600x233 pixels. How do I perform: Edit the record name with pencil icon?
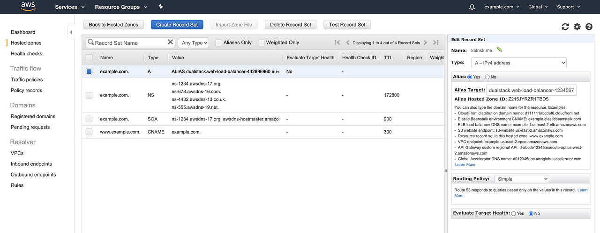pos(500,49)
